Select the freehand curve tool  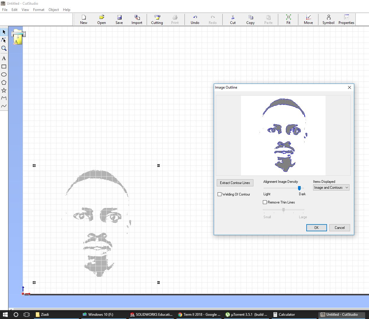[4, 106]
